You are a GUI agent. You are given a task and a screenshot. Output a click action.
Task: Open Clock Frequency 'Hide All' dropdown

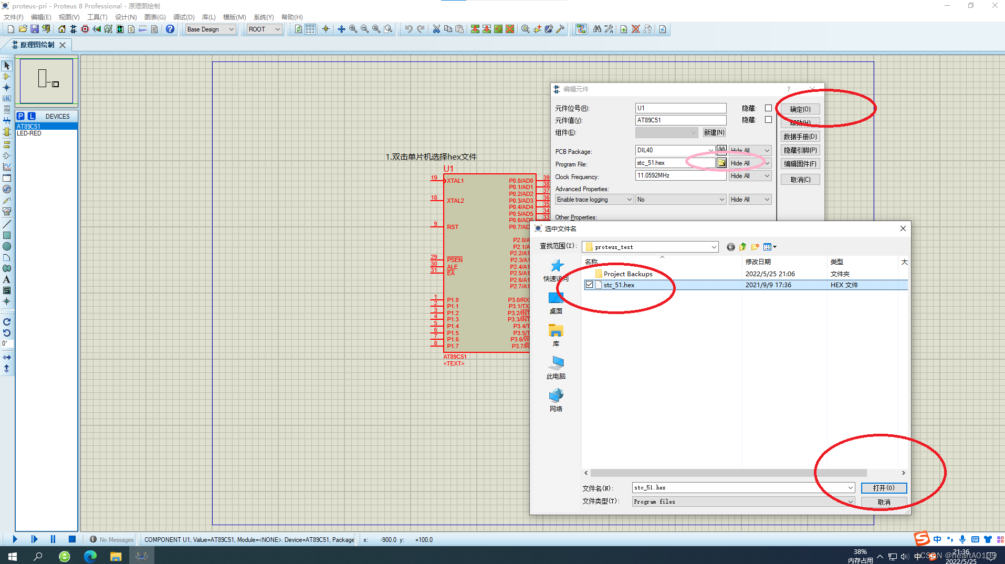click(x=750, y=176)
